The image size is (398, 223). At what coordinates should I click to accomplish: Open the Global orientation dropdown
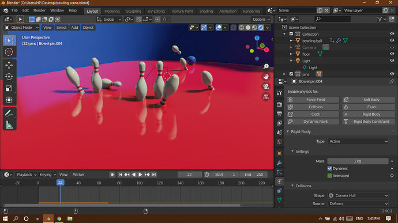(109, 20)
